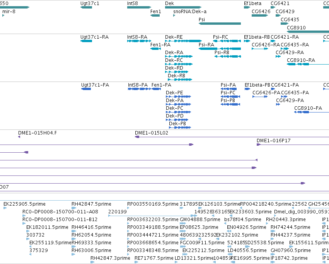Select the CG6429-RA transcript label

(x=290, y=53)
